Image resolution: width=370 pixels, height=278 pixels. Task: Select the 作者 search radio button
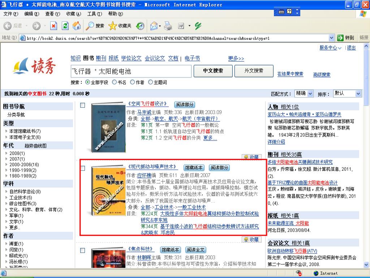[132, 82]
